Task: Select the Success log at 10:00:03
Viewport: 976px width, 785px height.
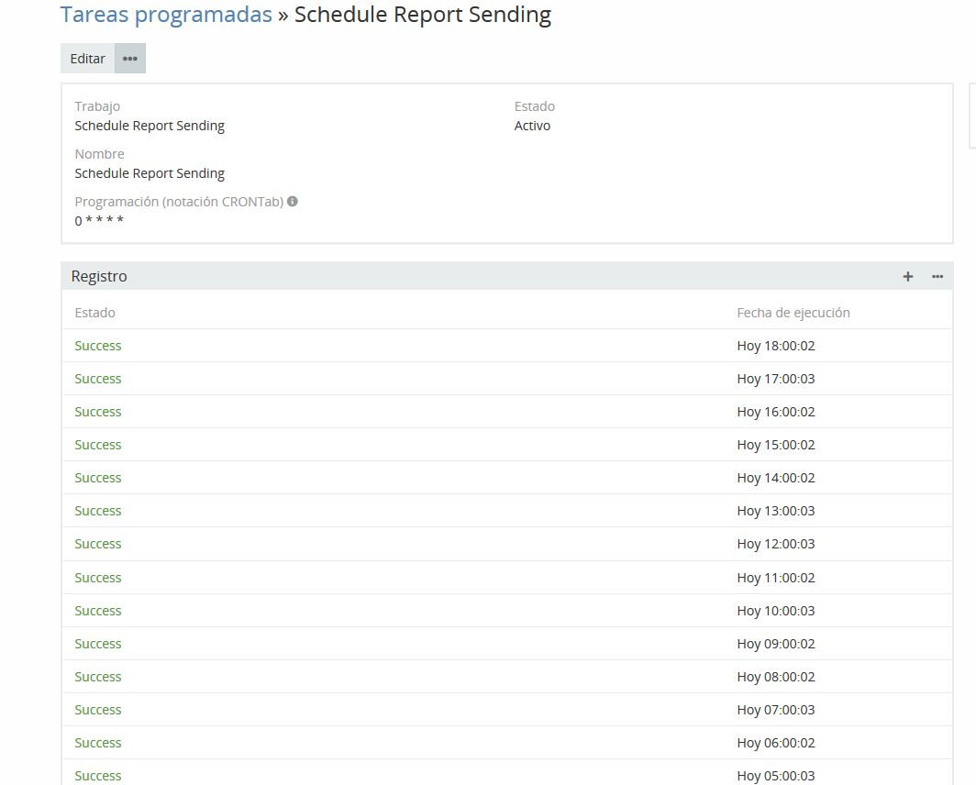Action: coord(98,611)
